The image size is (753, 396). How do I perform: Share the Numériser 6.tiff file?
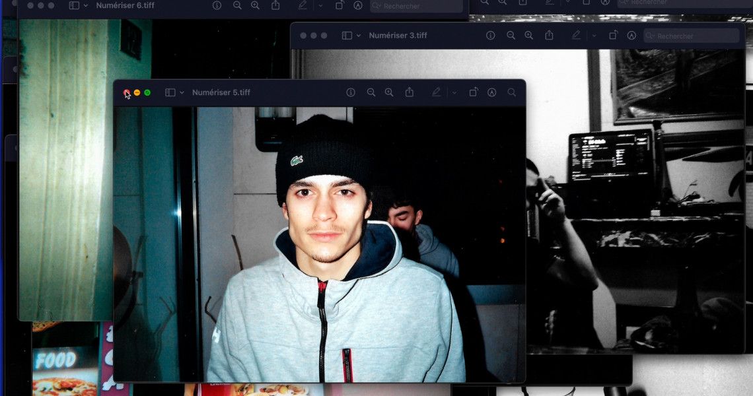pyautogui.click(x=275, y=5)
